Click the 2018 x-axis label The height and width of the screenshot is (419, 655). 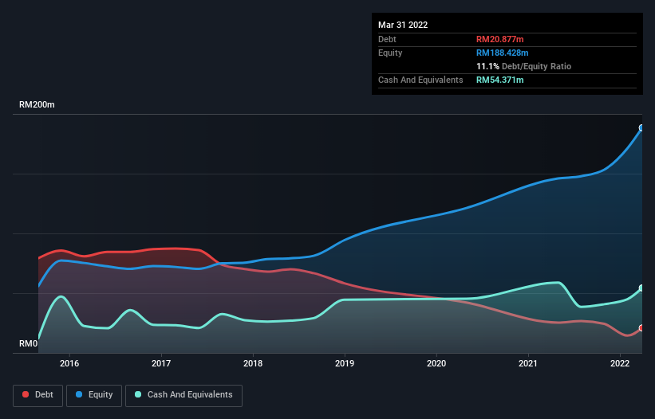point(253,363)
